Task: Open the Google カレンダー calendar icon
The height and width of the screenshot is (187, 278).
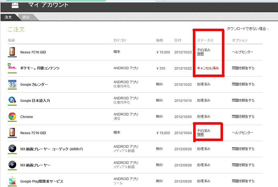Action: (x=12, y=84)
